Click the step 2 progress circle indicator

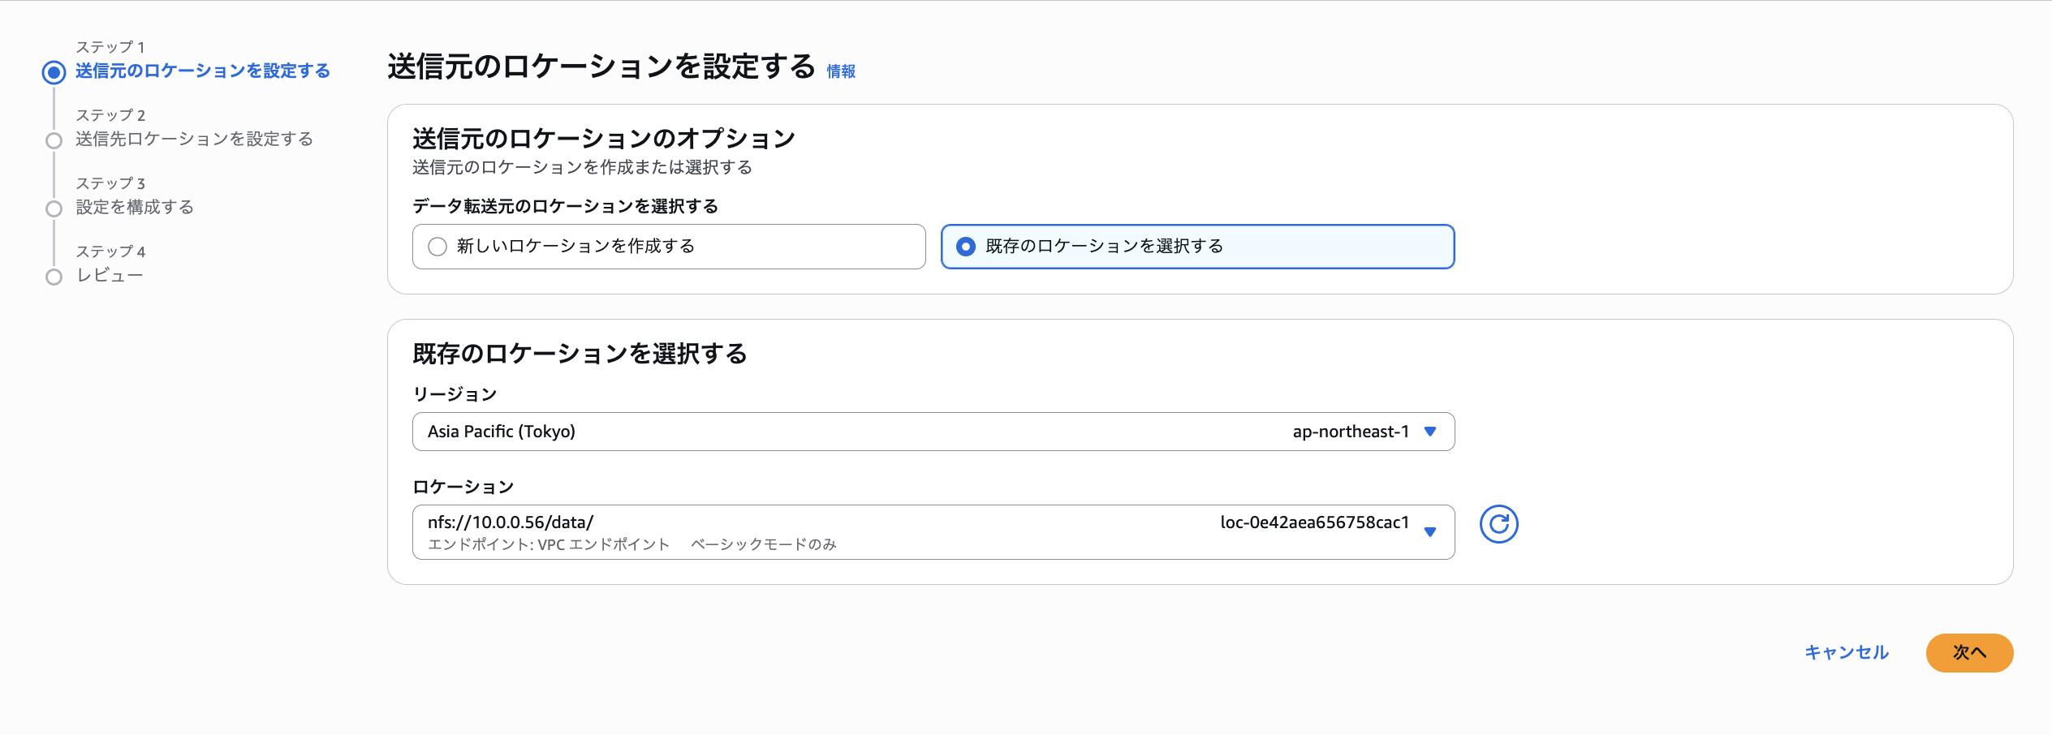tap(54, 140)
